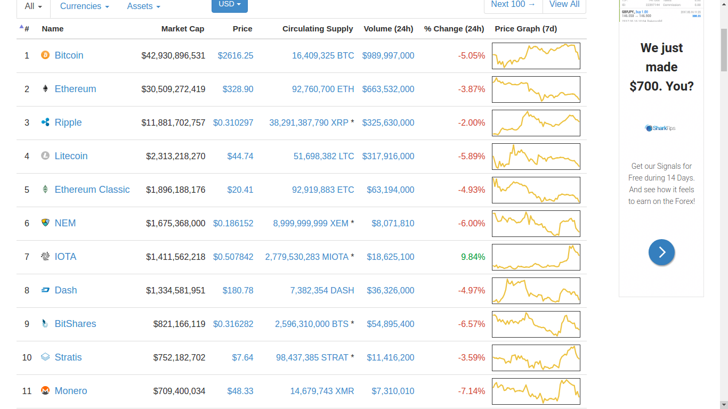The height and width of the screenshot is (409, 728).
Task: Click Stratis's $7.64 price link
Action: coord(242,357)
